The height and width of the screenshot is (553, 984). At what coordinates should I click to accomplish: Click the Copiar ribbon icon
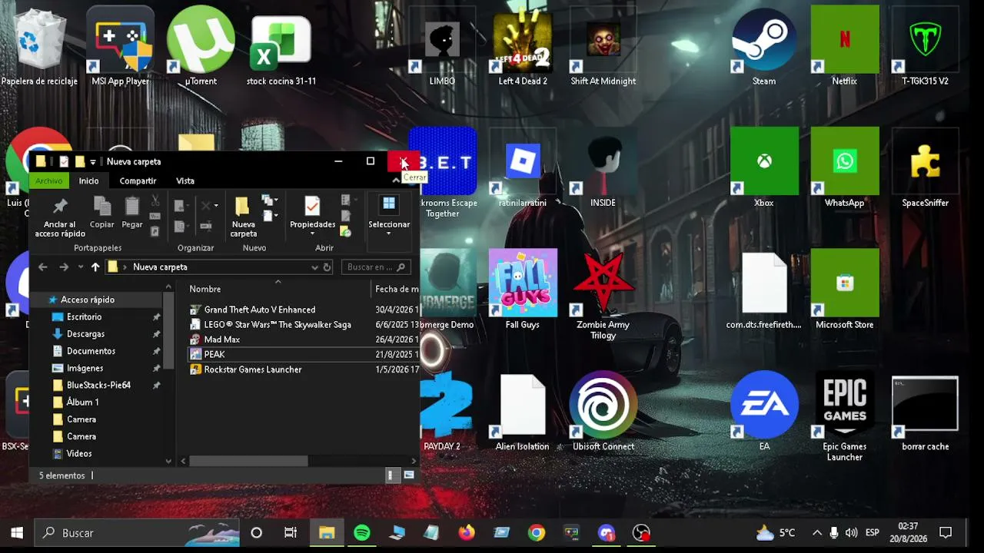pyautogui.click(x=102, y=213)
